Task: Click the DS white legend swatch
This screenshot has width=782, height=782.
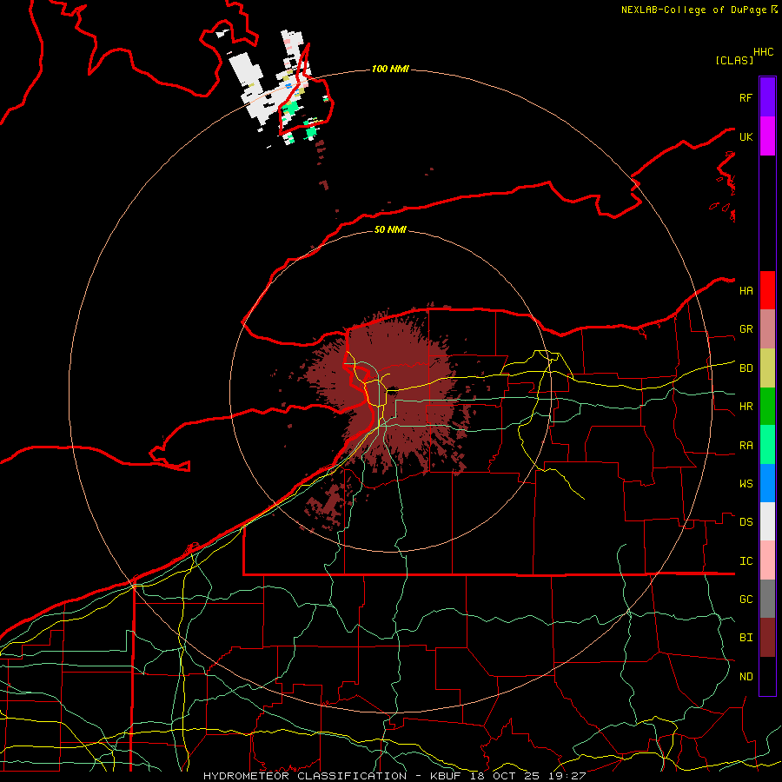Action: click(767, 521)
